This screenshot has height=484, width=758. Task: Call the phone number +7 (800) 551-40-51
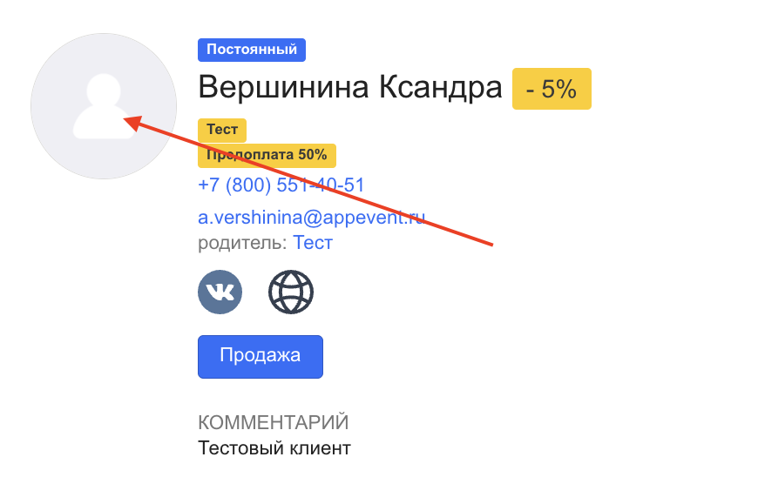click(281, 185)
